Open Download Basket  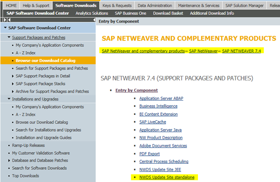coord(168,13)
